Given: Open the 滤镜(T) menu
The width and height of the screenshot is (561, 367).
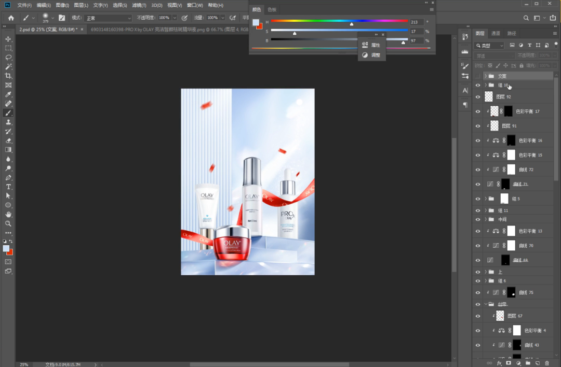Looking at the screenshot, I should coord(139,5).
